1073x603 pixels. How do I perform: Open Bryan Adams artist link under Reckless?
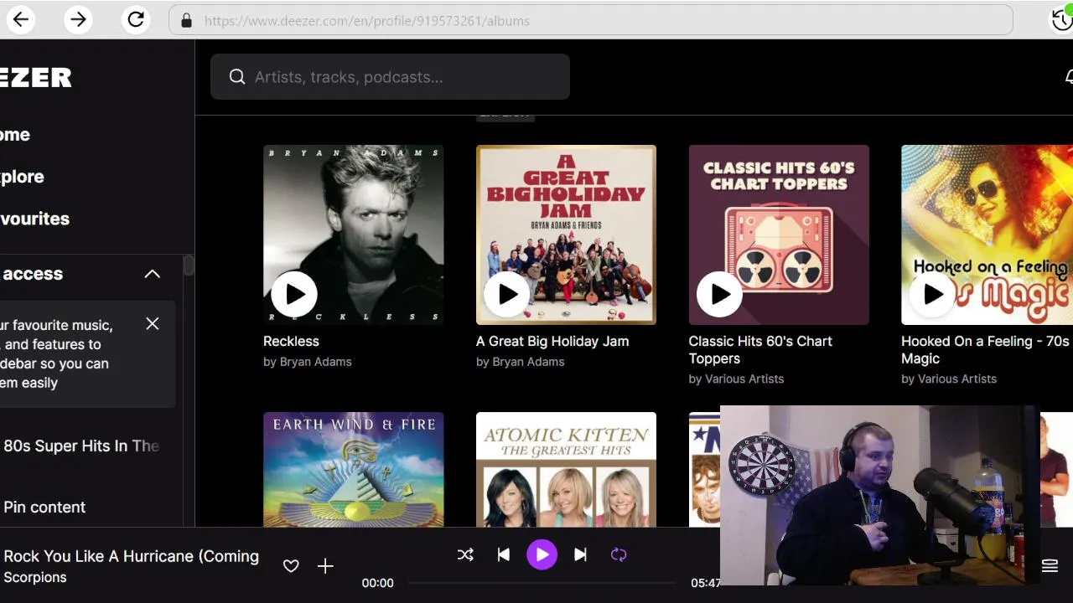(x=315, y=362)
